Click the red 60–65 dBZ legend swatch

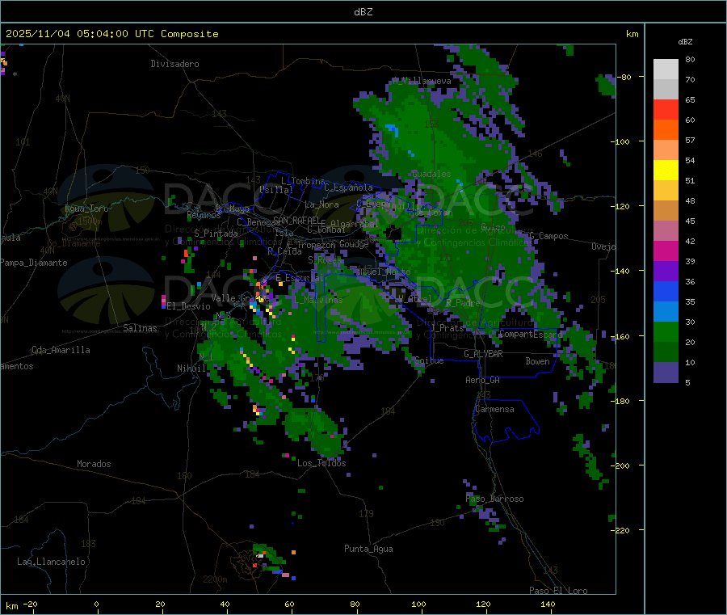tap(666, 109)
